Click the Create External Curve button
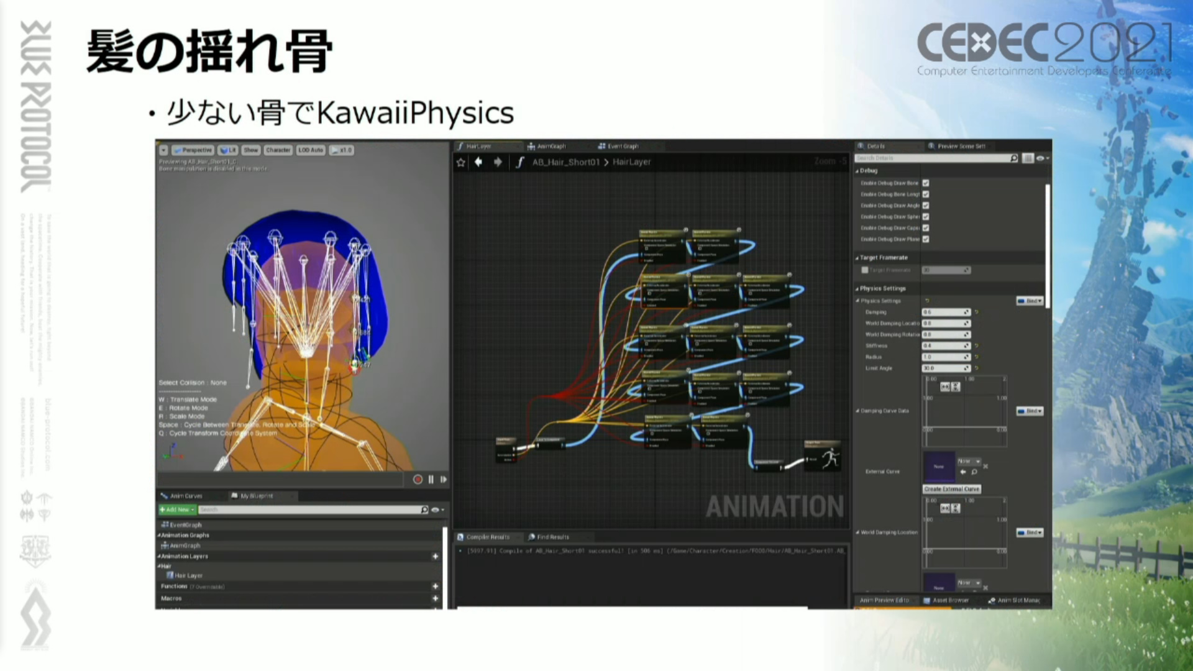Image resolution: width=1193 pixels, height=671 pixels. pyautogui.click(x=951, y=489)
